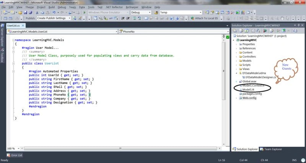Click the Save icon in the toolbar

point(25,13)
